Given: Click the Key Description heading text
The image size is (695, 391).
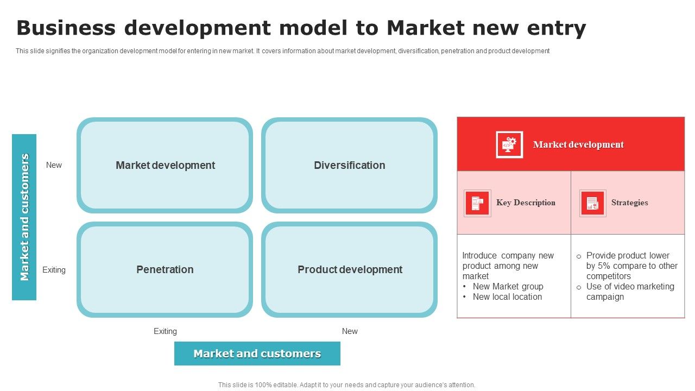Looking at the screenshot, I should pos(526,203).
